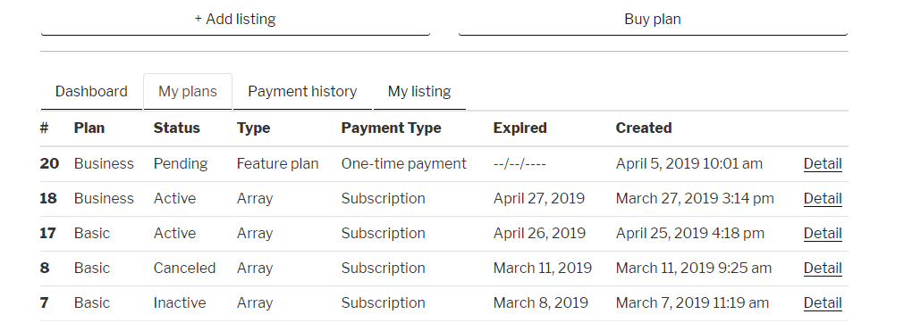Image resolution: width=912 pixels, height=331 pixels.
Task: View Detail link for plan 17
Action: (x=823, y=234)
